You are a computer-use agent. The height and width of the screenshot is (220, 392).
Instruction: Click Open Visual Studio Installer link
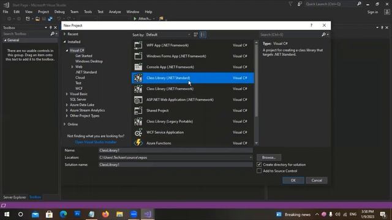[96, 142]
